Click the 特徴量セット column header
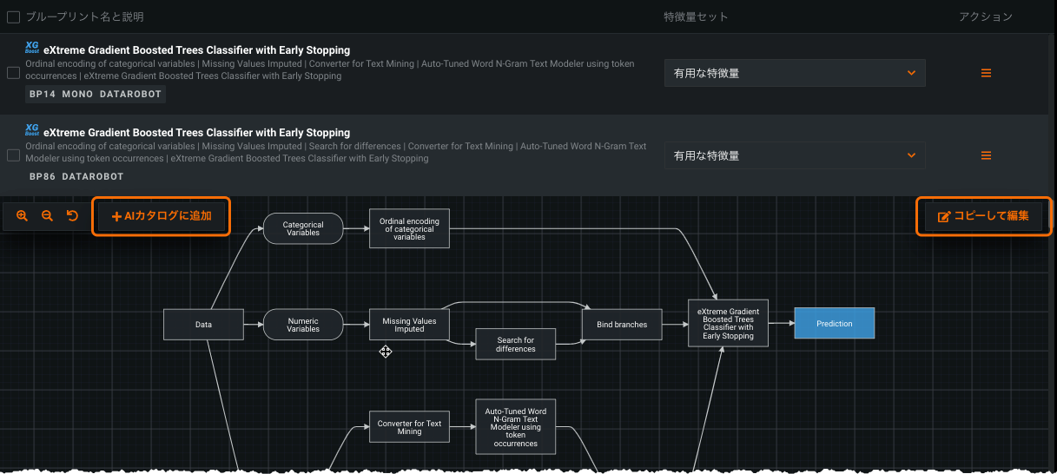This screenshot has width=1057, height=474. point(696,16)
